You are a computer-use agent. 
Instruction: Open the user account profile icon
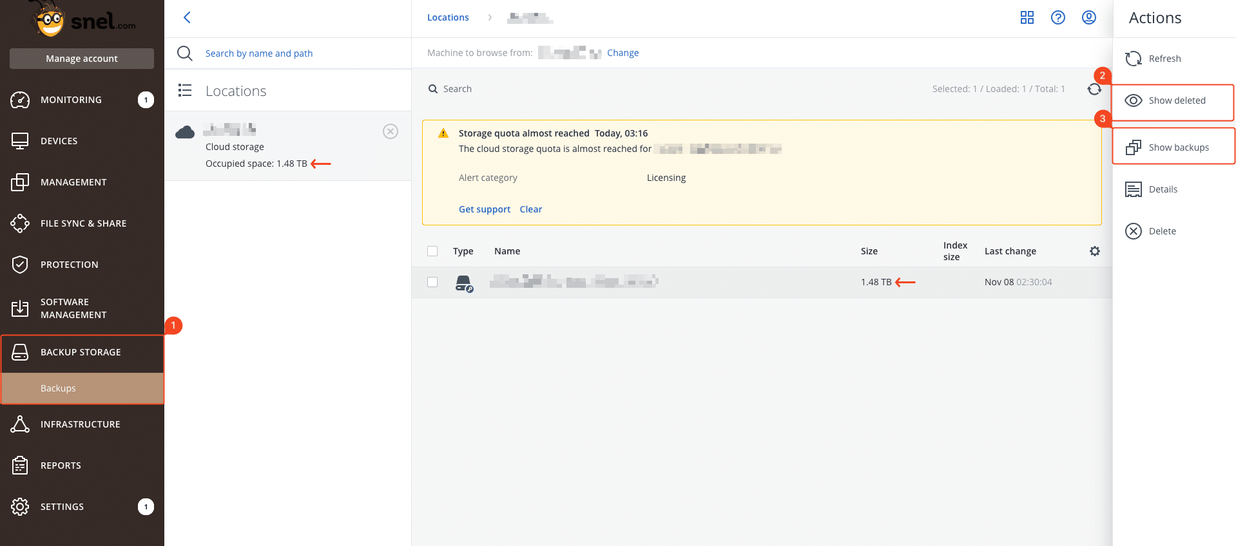1089,17
